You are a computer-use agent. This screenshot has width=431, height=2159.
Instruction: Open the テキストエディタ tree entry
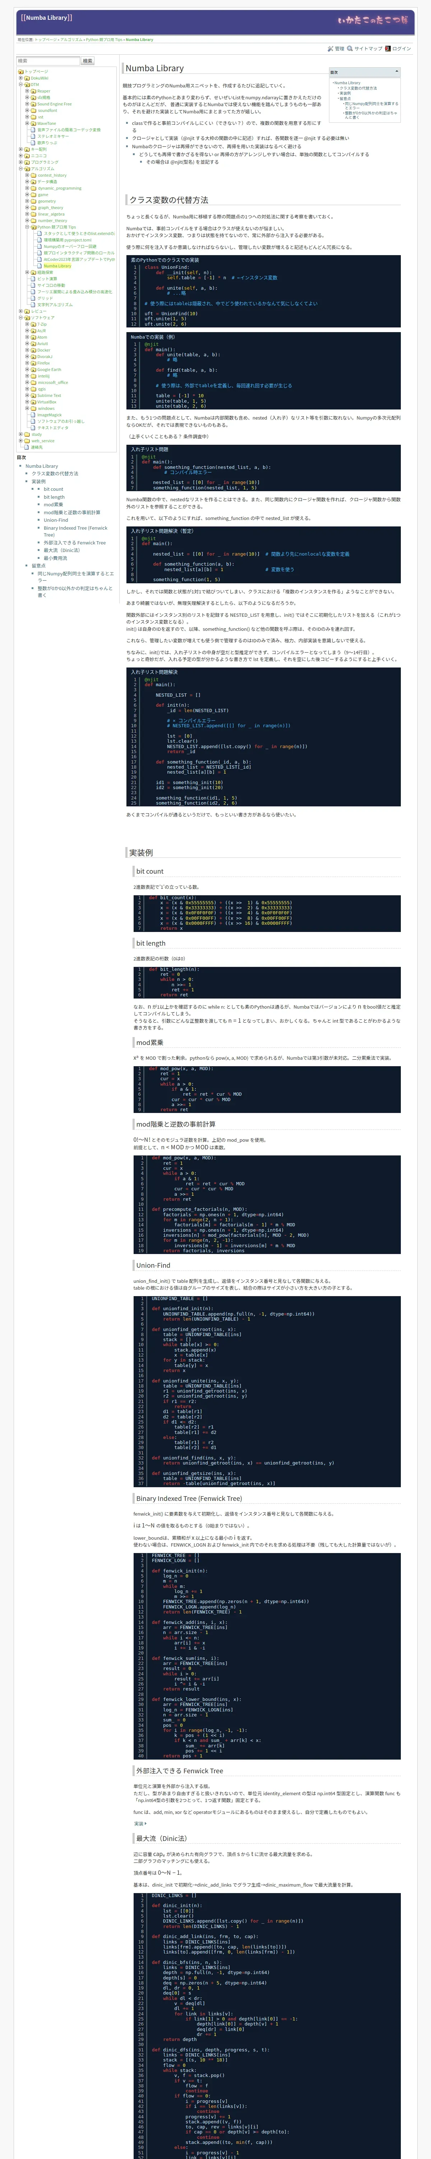pos(53,427)
